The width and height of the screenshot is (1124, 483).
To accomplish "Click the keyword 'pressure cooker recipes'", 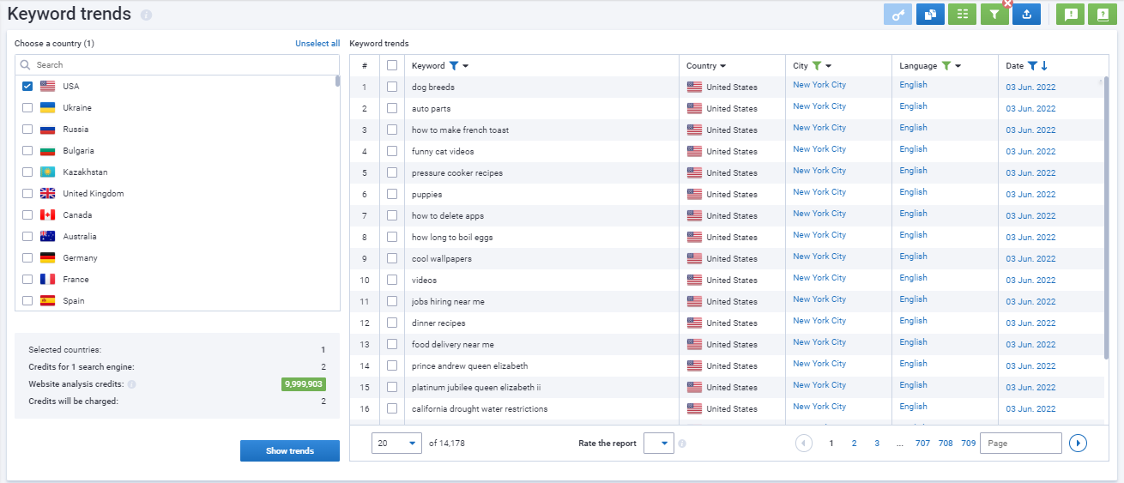I will point(457,173).
